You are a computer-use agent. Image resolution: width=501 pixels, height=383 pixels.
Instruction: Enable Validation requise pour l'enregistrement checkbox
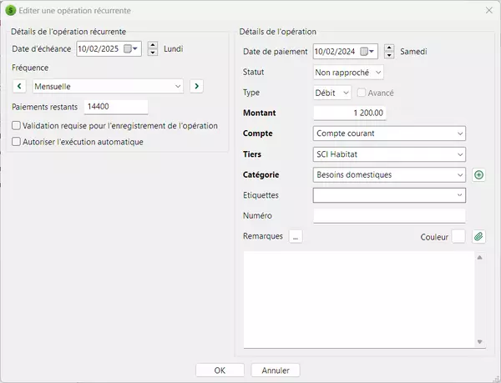[x=17, y=126]
